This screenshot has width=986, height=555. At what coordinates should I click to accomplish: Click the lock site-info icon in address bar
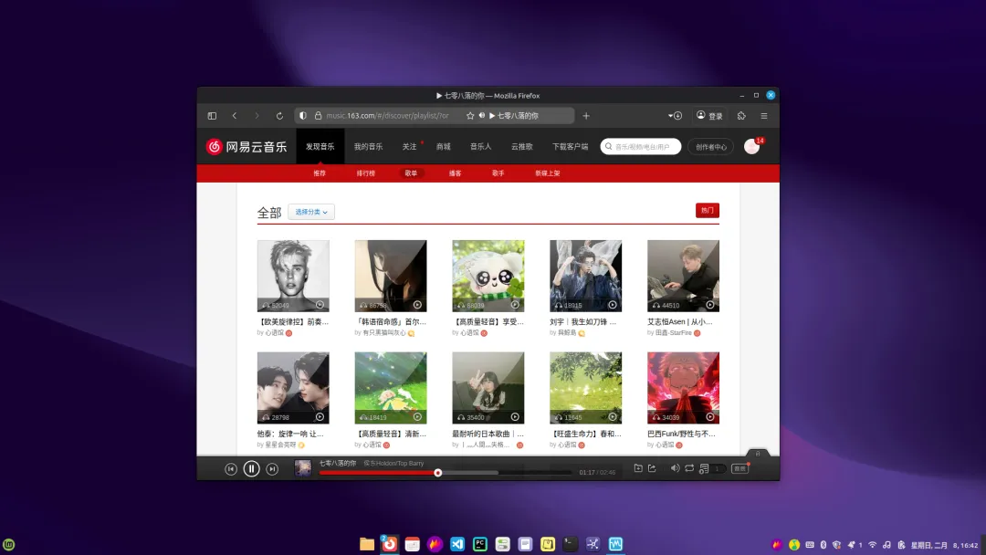[x=319, y=116]
